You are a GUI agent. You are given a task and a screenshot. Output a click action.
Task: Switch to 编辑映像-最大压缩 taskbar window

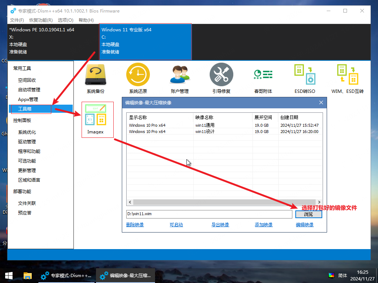126,276
